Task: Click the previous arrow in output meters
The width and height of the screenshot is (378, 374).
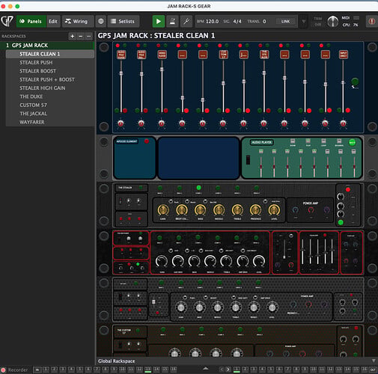Action: click(222, 370)
